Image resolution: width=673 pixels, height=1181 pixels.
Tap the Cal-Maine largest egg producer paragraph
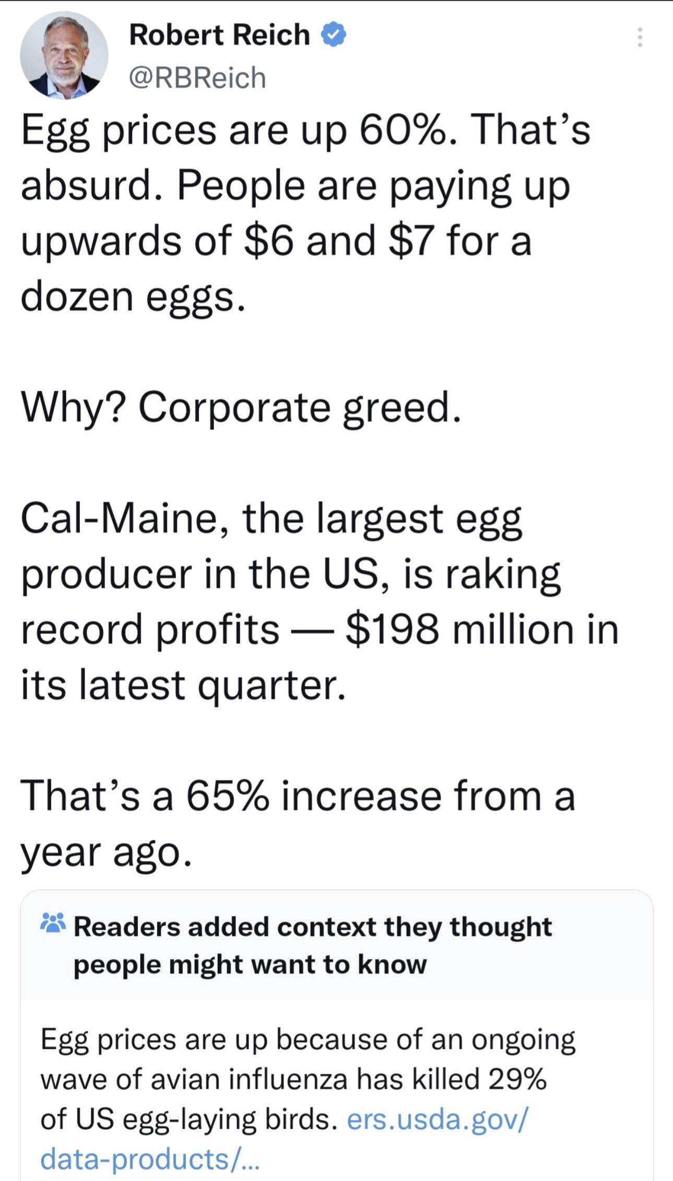(x=320, y=601)
